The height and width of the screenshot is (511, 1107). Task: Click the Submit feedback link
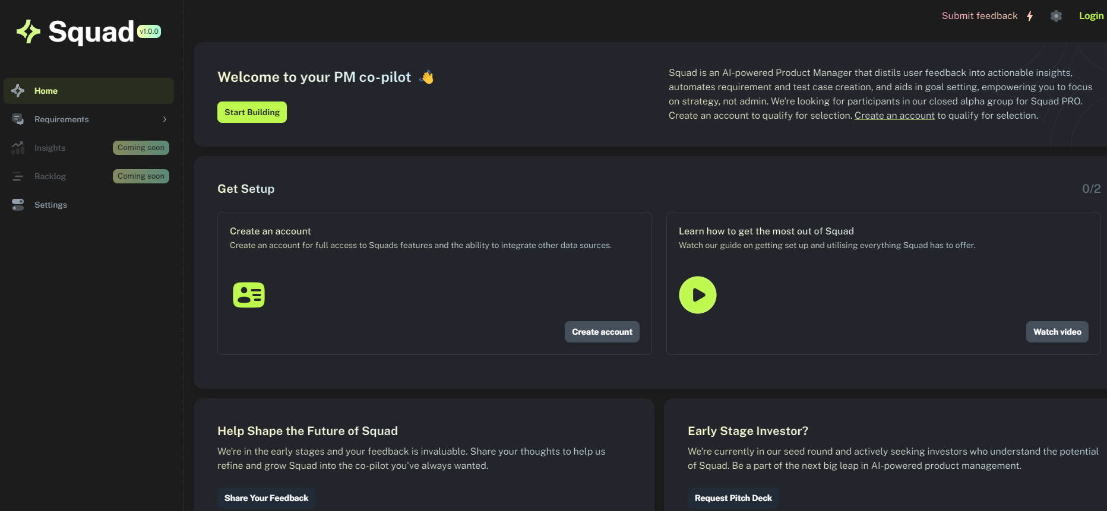pyautogui.click(x=979, y=16)
